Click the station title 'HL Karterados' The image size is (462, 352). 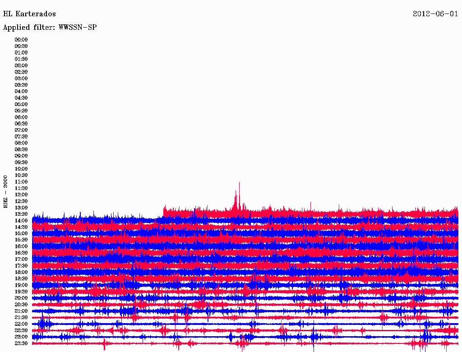pyautogui.click(x=29, y=14)
